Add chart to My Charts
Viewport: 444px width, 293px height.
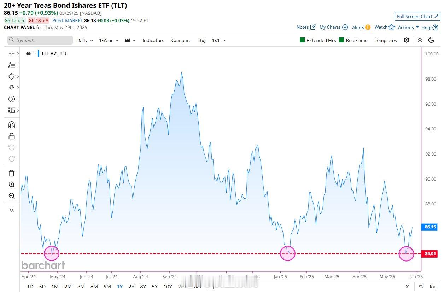point(345,27)
